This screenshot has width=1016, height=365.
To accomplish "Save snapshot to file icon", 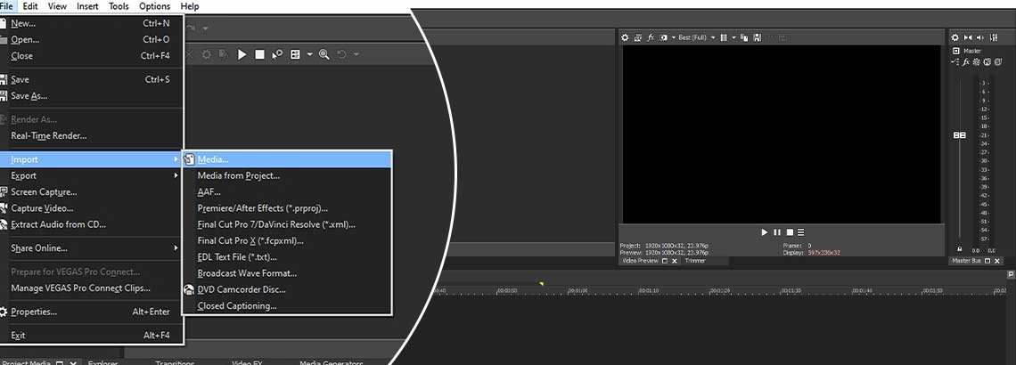I will point(757,37).
